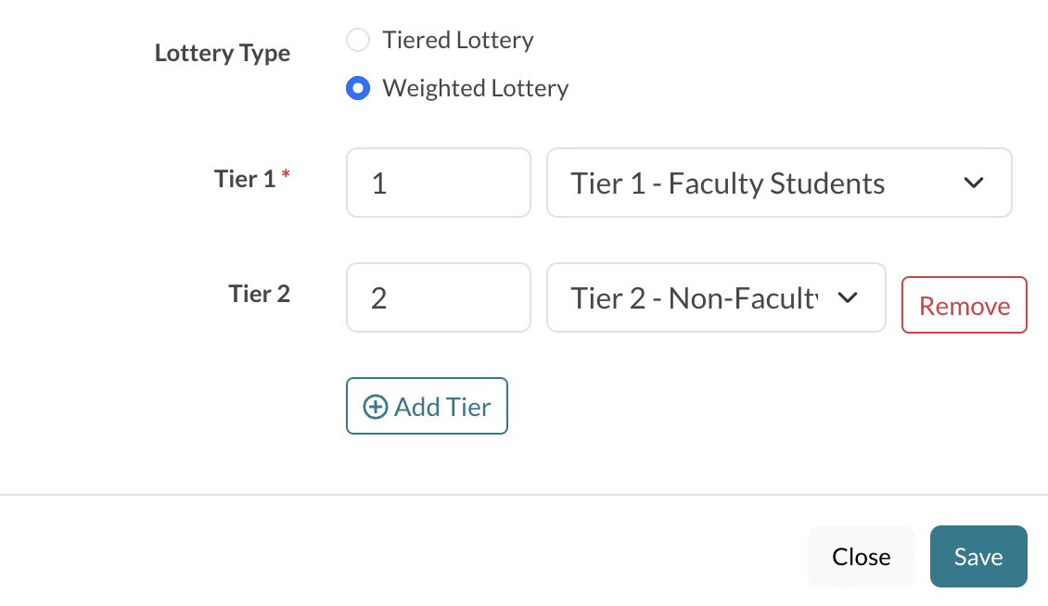Click the chevron arrow on Tier 2 dropdown
The image size is (1048, 606).
(847, 297)
